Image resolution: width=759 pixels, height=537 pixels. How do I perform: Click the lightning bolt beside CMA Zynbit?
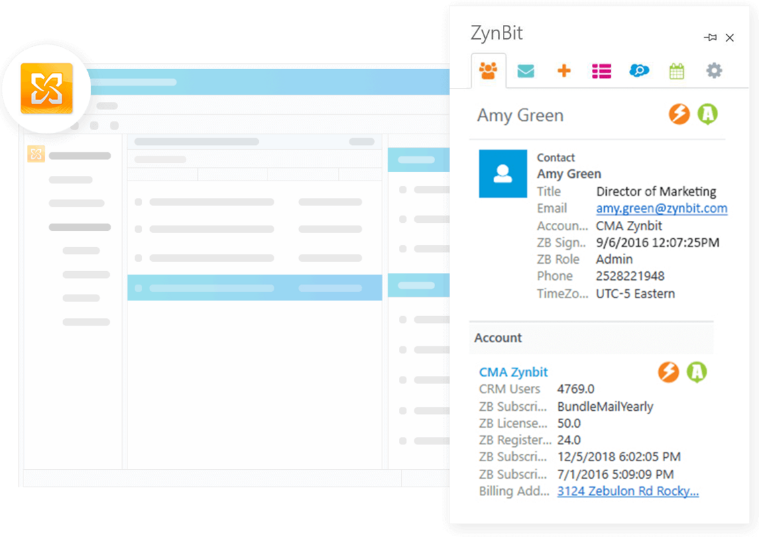pyautogui.click(x=668, y=372)
